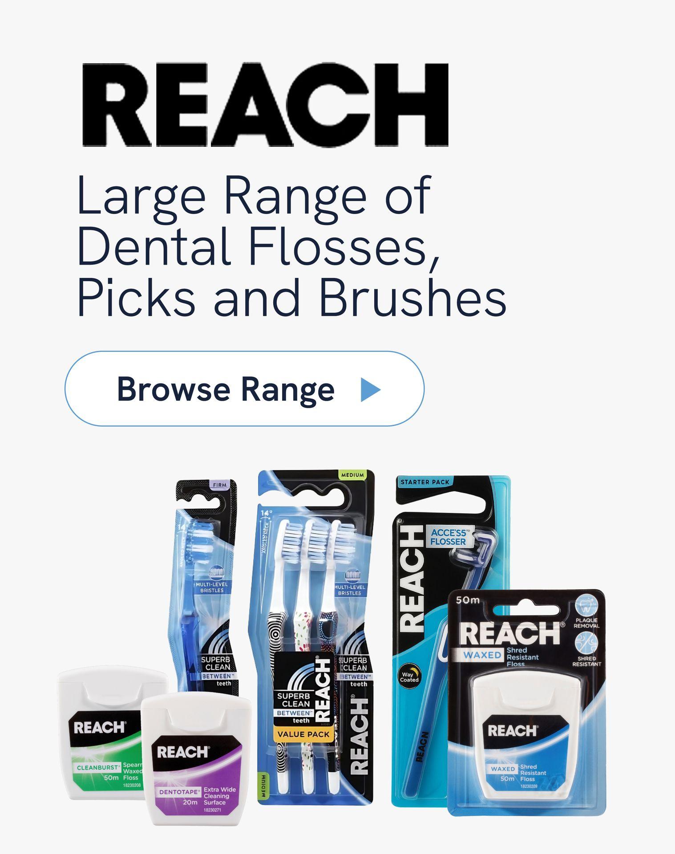Click the yellow Value Pack label

(x=303, y=734)
